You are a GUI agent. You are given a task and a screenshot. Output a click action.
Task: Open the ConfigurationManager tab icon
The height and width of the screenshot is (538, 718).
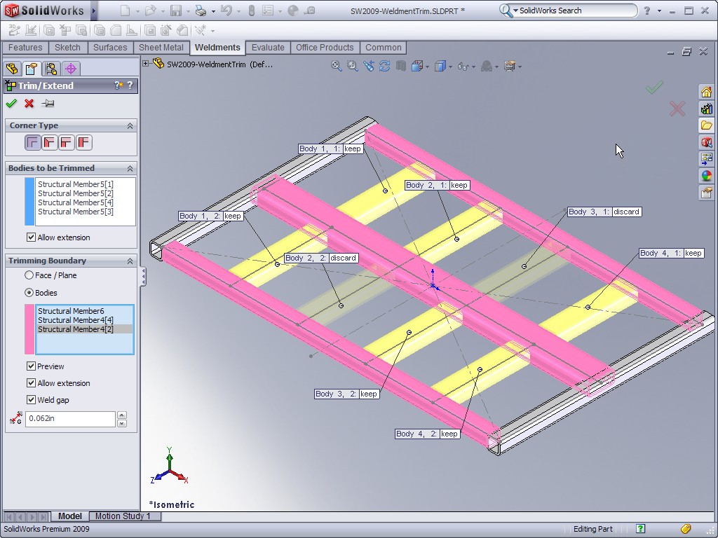(50, 69)
